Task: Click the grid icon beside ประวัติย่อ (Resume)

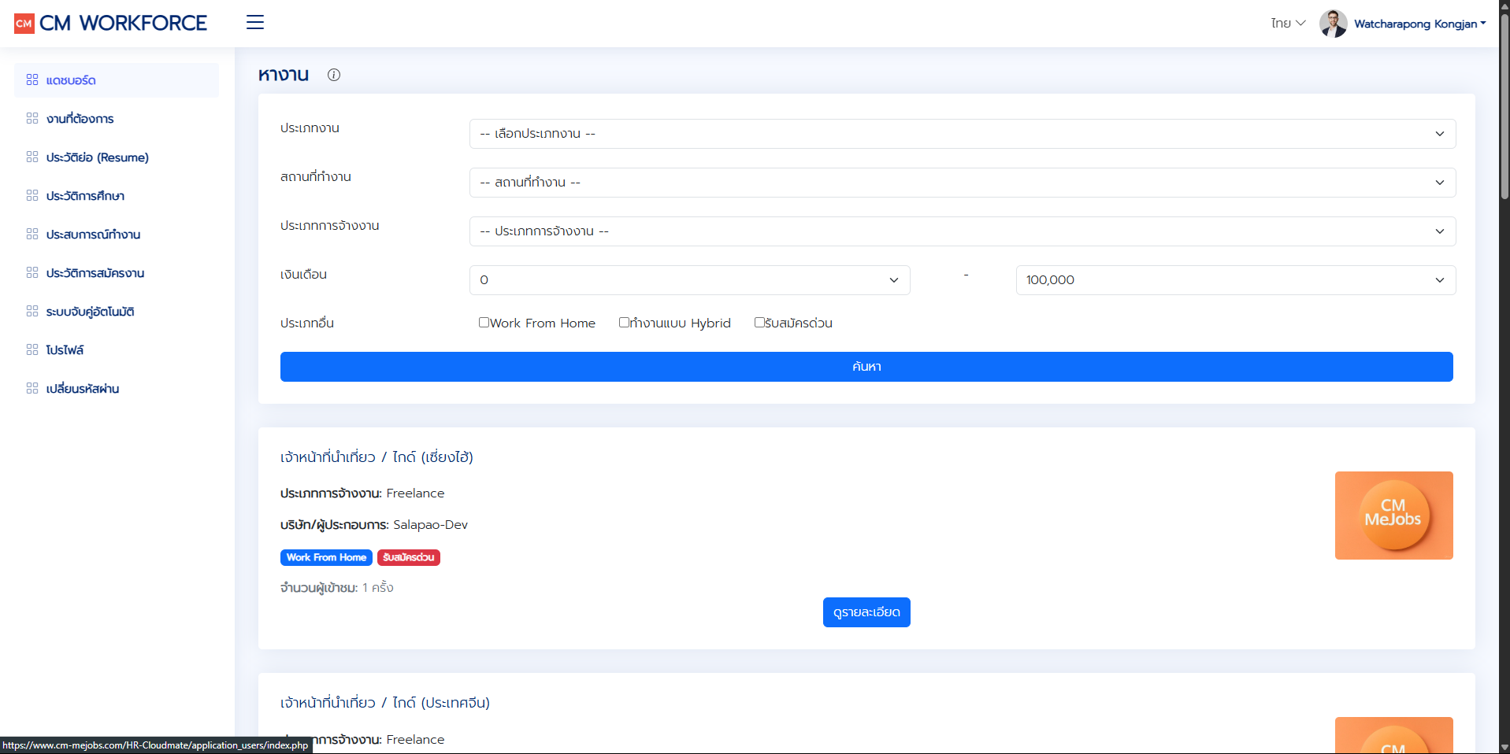Action: click(32, 157)
